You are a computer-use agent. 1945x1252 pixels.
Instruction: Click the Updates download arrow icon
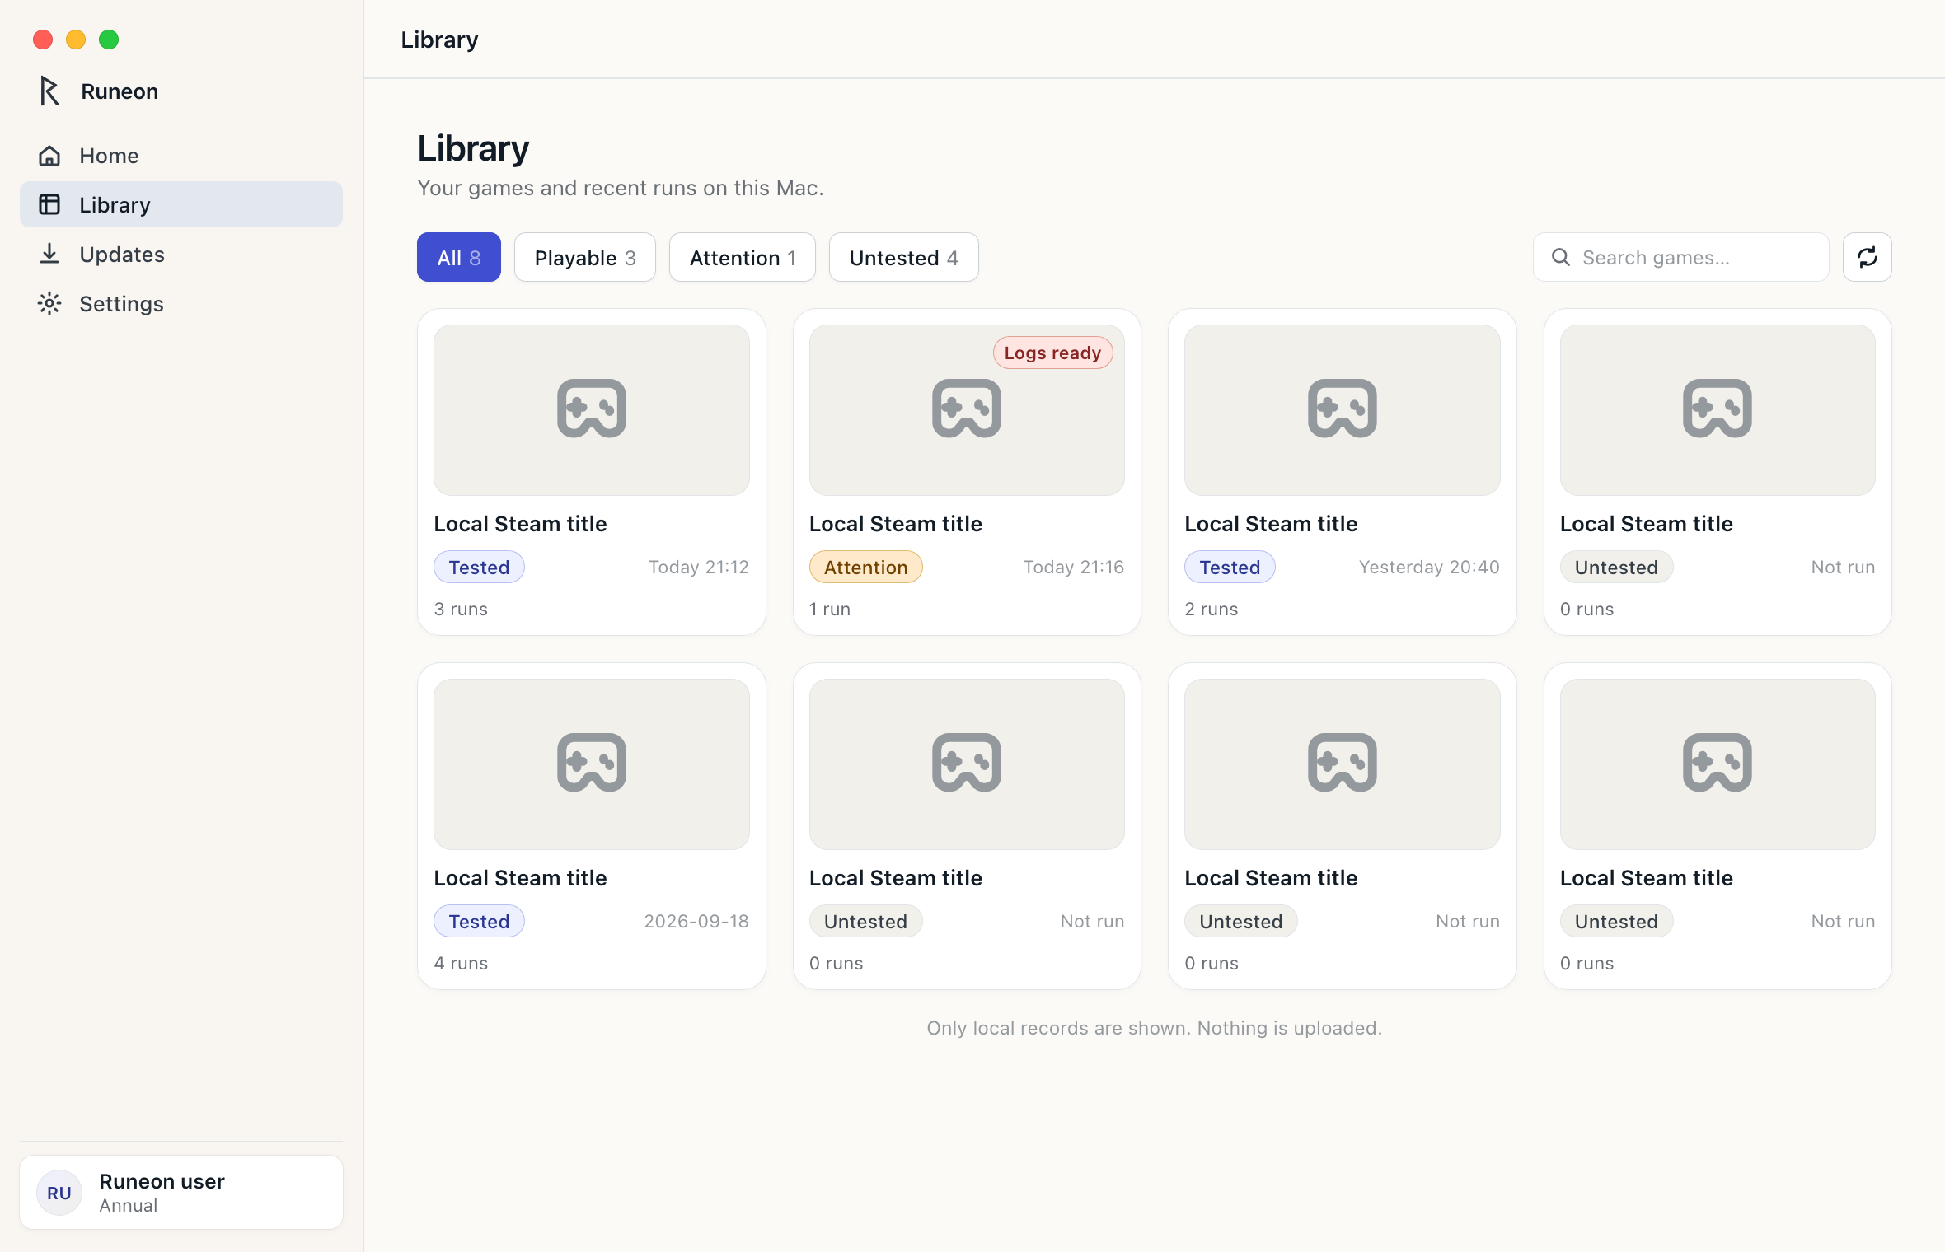49,254
